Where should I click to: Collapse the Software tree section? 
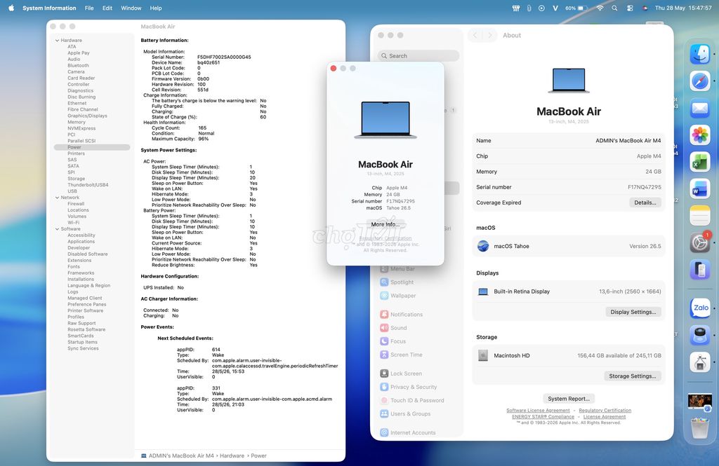[58, 229]
